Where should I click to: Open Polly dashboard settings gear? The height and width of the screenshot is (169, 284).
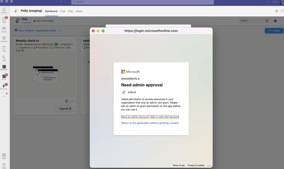(x=275, y=21)
